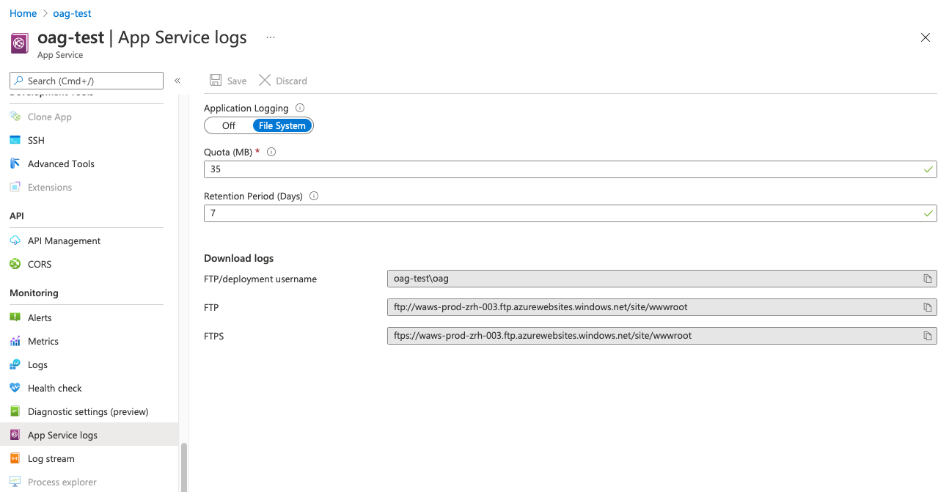Image resolution: width=949 pixels, height=492 pixels.
Task: Click the Home breadcrumb link
Action: coord(23,13)
